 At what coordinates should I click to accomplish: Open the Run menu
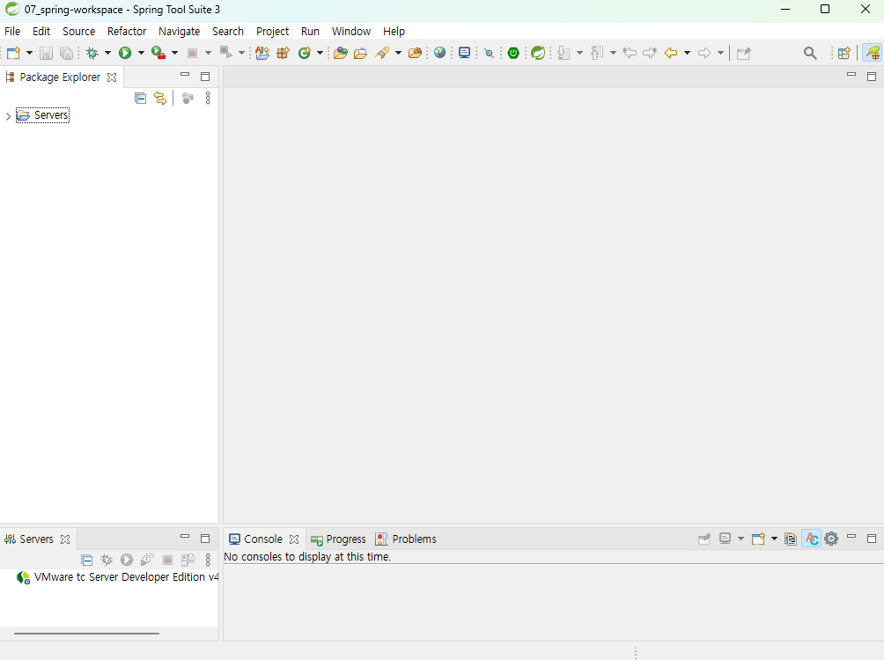click(310, 32)
